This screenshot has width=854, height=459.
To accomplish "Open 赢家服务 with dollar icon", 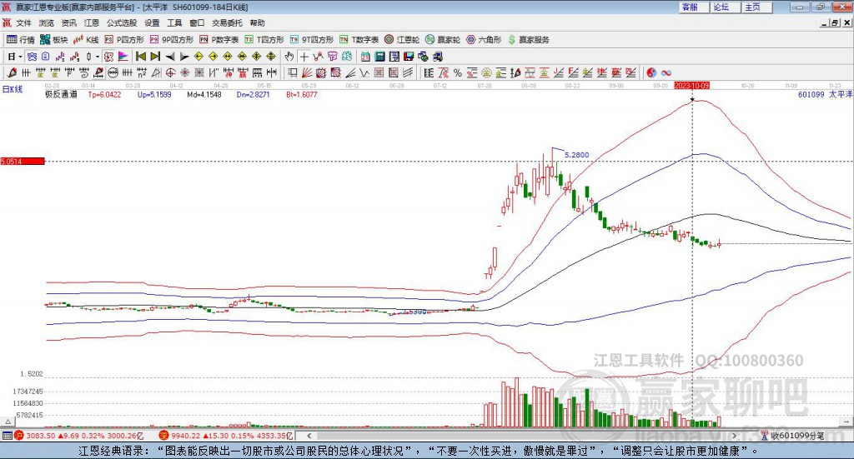I will click(x=529, y=40).
